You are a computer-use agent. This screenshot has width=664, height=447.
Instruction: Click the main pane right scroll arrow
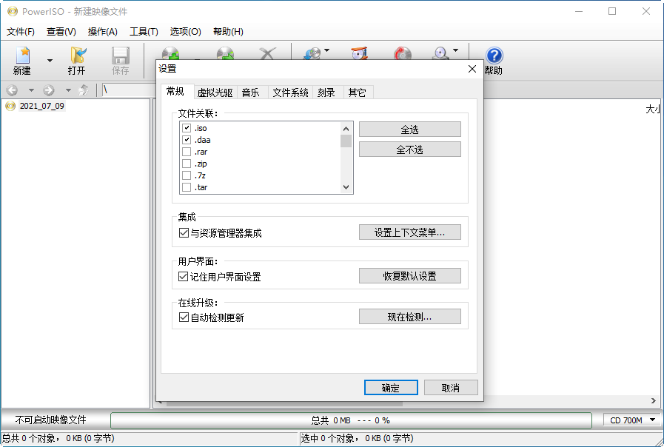coord(654,400)
